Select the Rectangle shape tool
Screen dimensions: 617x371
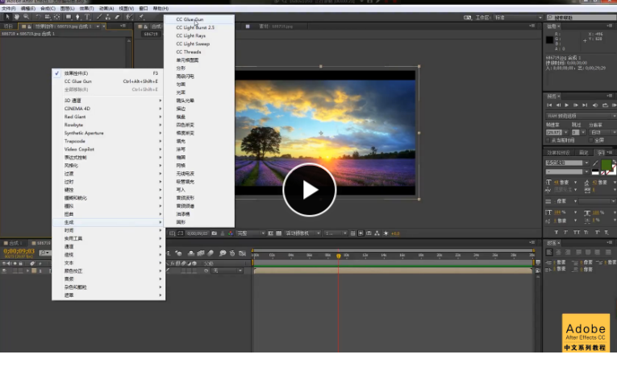click(69, 17)
